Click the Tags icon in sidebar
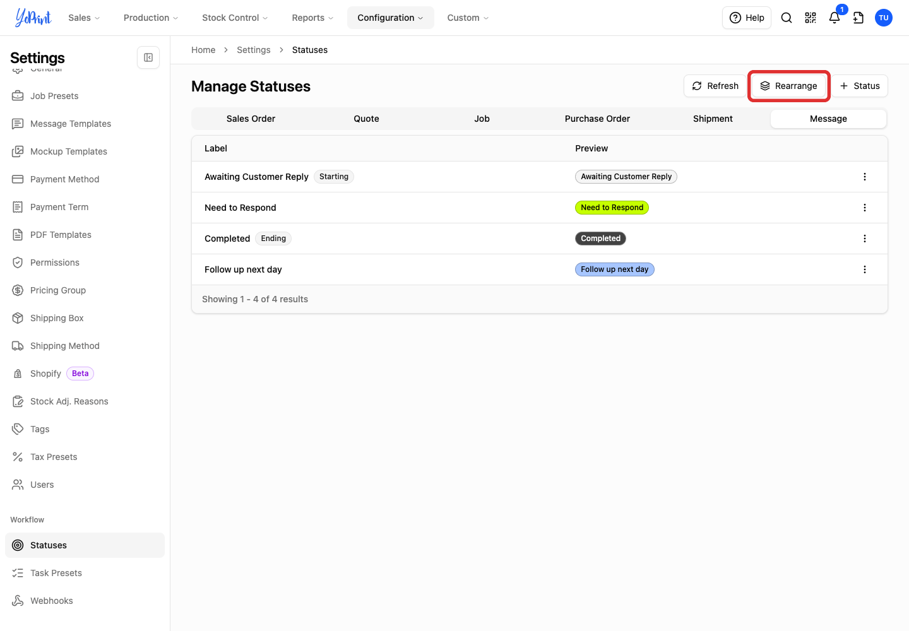 [18, 429]
